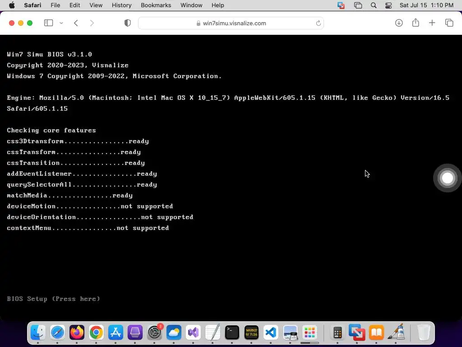Screen dimensions: 462x347
Task: Open Preview from the Dock
Action: coord(290,333)
